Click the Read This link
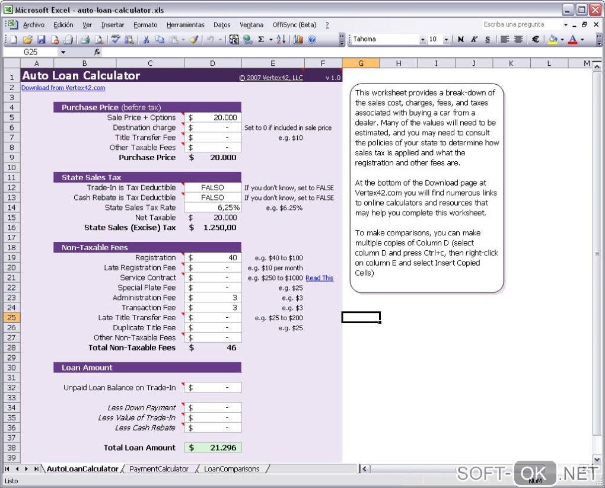 [320, 278]
